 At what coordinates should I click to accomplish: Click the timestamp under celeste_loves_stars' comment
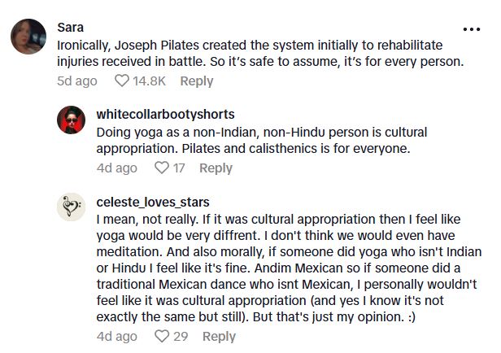coord(116,336)
